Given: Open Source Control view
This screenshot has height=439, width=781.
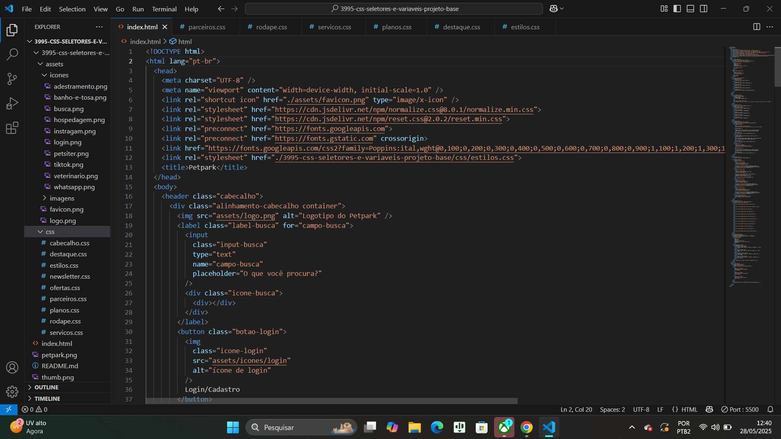Looking at the screenshot, I should [x=12, y=79].
